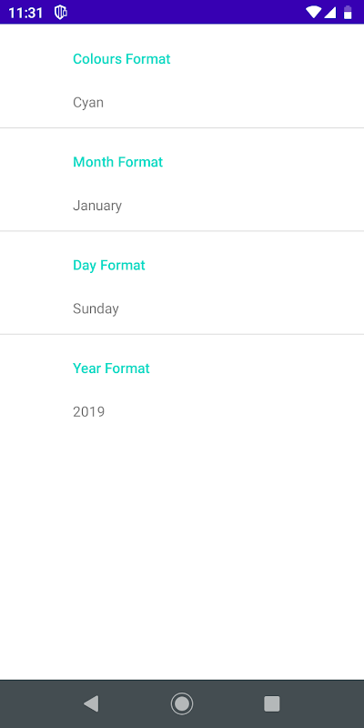Click the Day Format heading text
364x728 pixels.
[109, 265]
